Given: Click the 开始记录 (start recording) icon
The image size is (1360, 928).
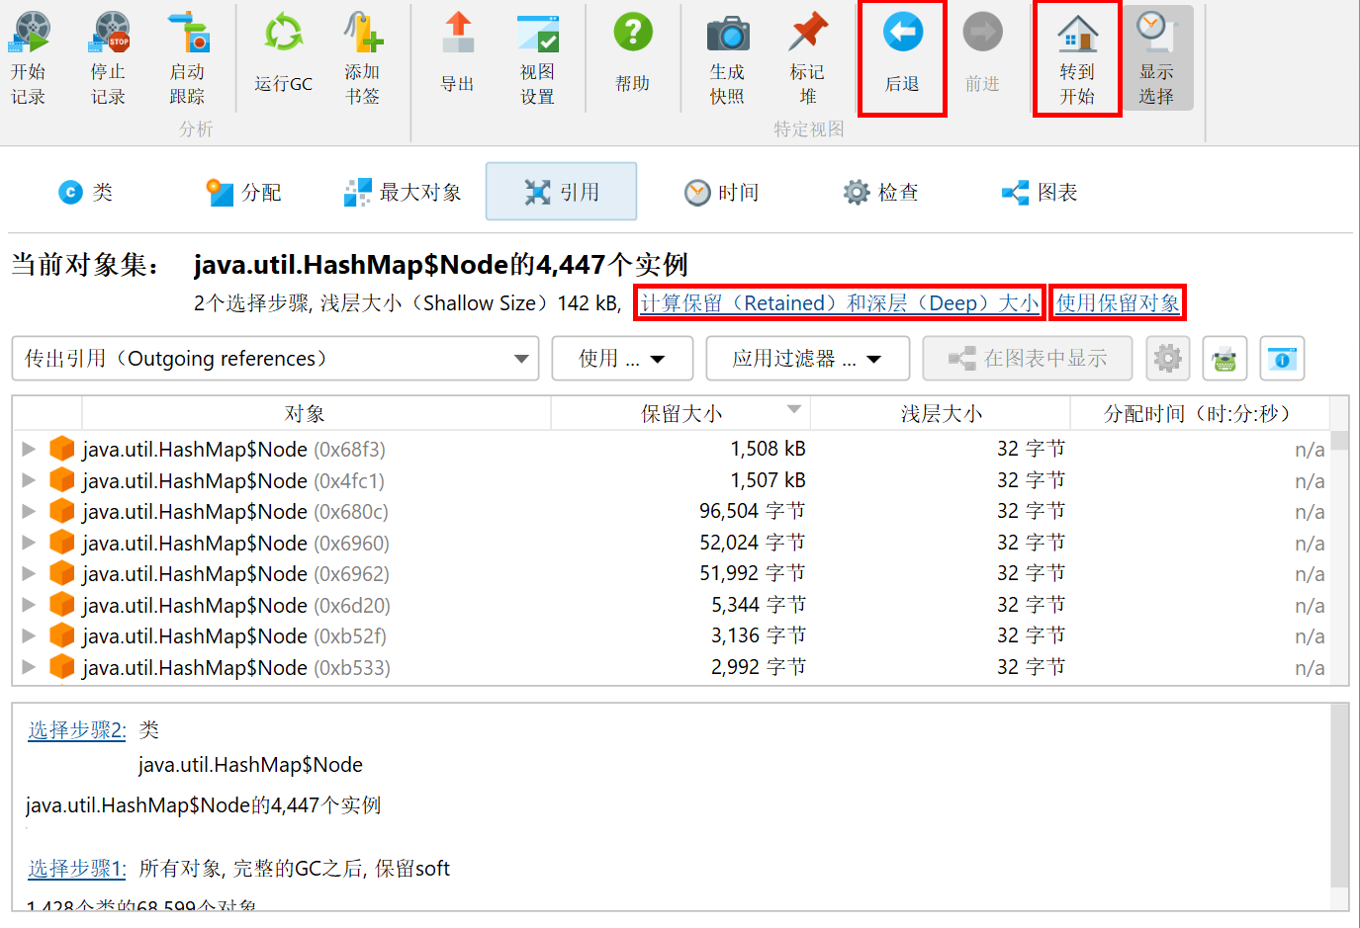Looking at the screenshot, I should tap(30, 33).
